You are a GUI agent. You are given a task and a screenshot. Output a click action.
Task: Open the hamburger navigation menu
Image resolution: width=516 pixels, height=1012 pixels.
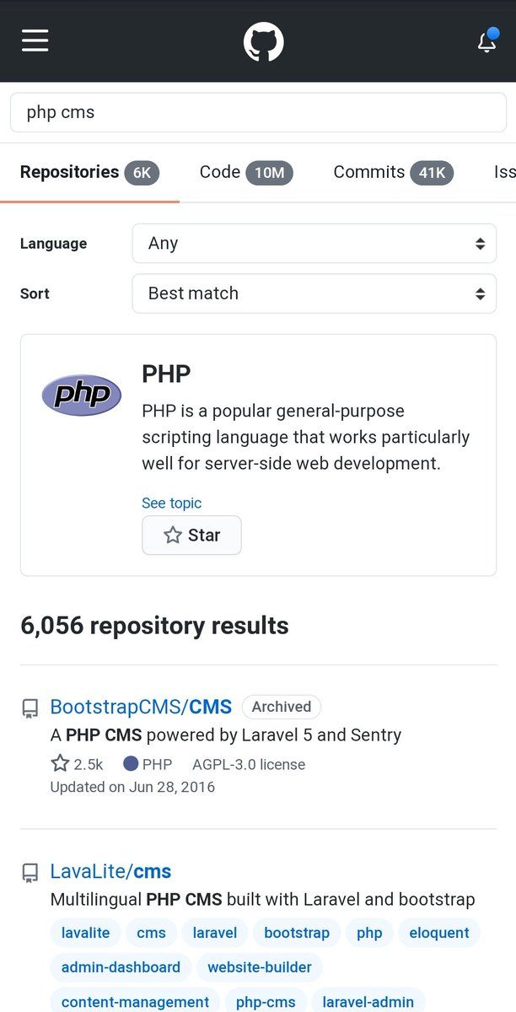click(x=35, y=40)
